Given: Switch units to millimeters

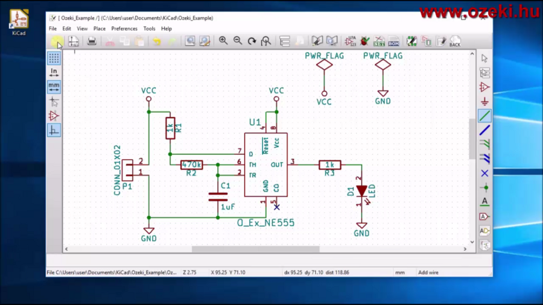Looking at the screenshot, I should pos(54,87).
